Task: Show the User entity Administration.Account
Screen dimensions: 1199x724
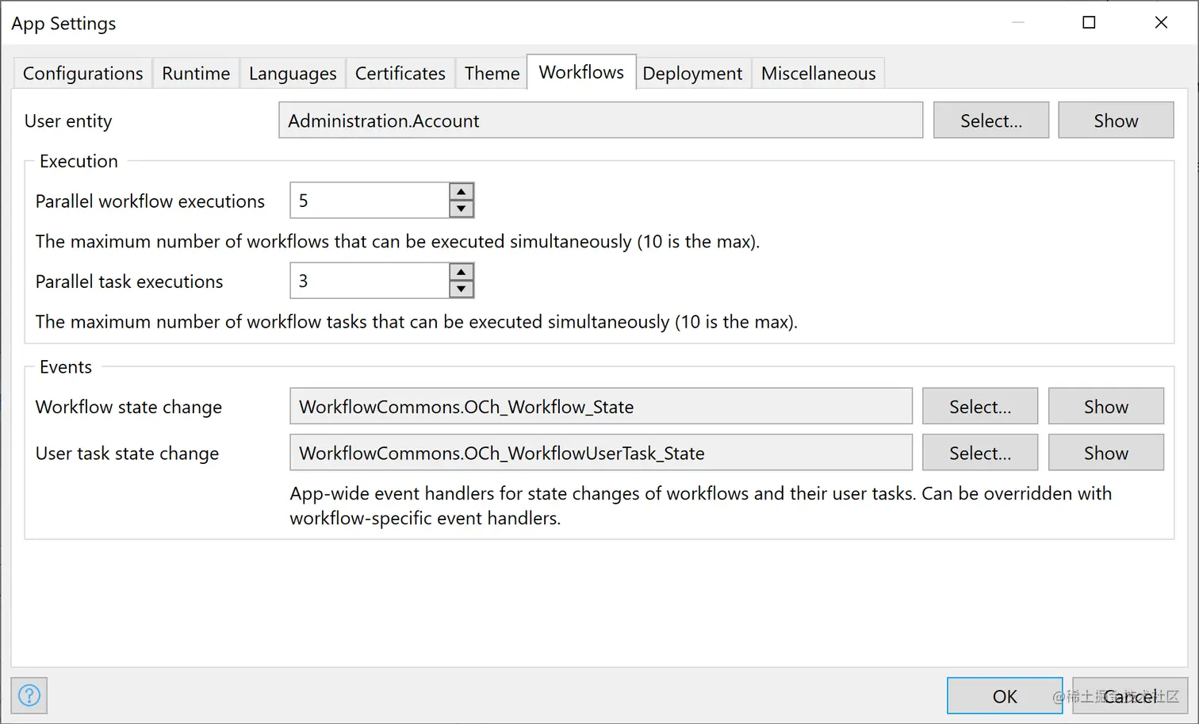Action: (1115, 121)
